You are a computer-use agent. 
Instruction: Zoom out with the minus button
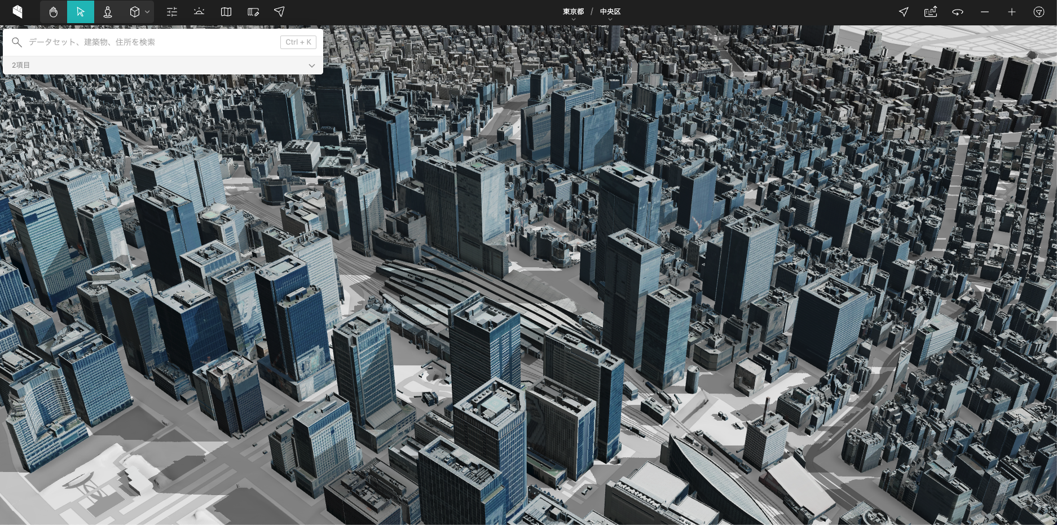coord(985,12)
